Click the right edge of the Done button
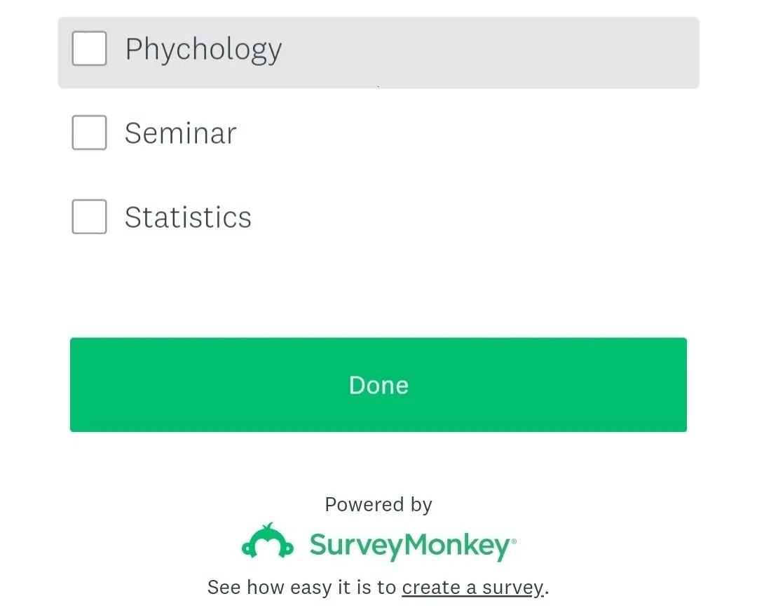757x615 pixels. click(x=676, y=385)
